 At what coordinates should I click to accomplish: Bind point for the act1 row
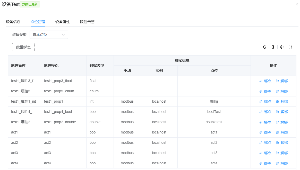pos(265,132)
